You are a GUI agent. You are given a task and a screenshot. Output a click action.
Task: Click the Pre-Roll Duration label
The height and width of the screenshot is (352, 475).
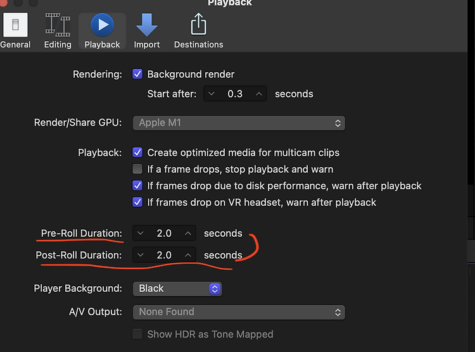[x=82, y=233]
